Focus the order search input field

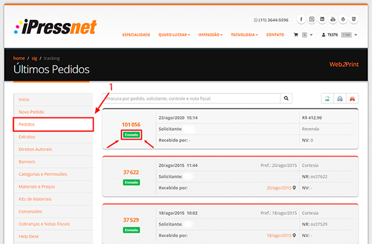(x=191, y=98)
